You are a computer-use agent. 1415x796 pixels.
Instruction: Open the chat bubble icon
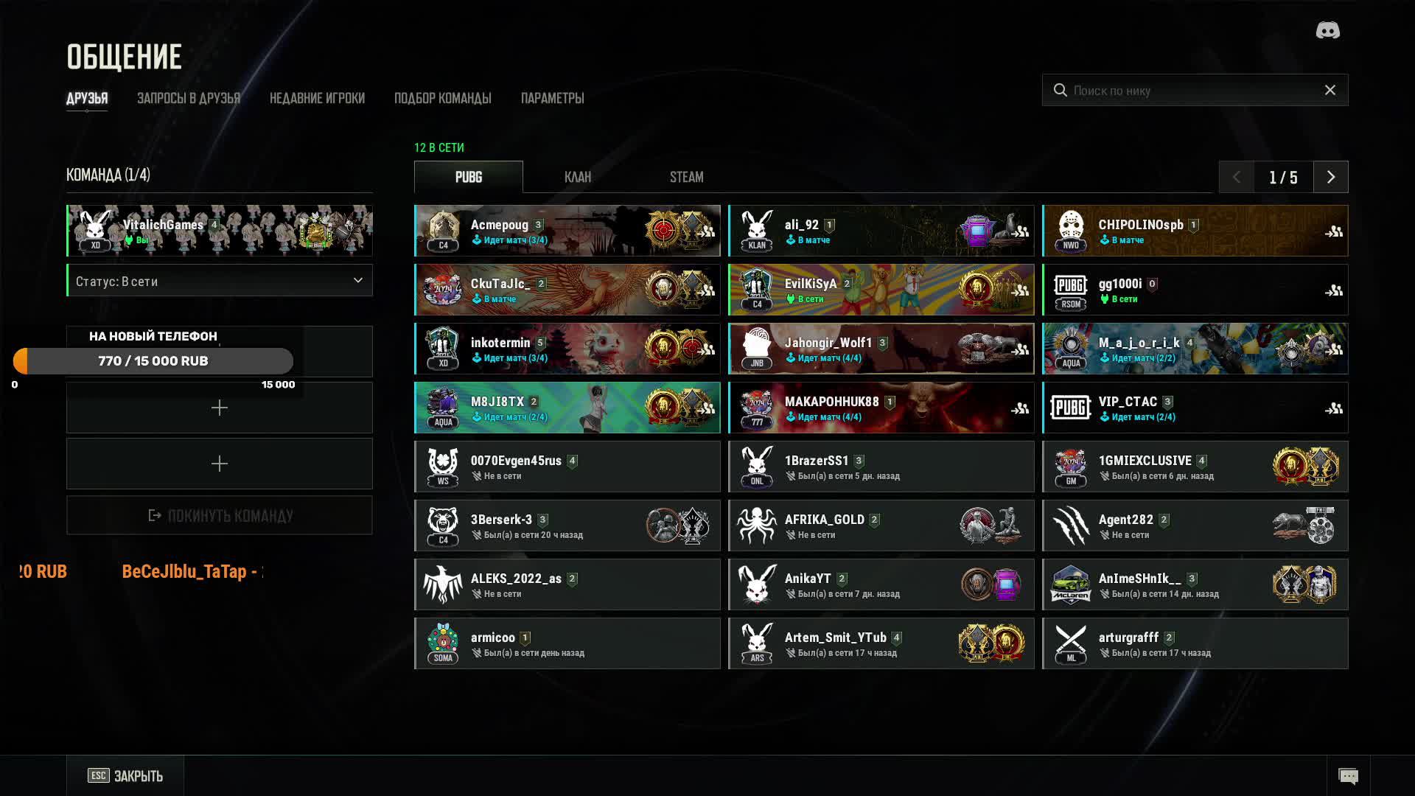pos(1348,776)
